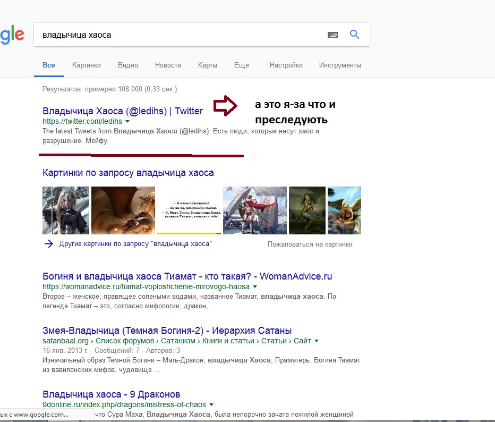Click the arrow icon before 'Другие картинки'
This screenshot has height=422, width=495.
coord(49,244)
